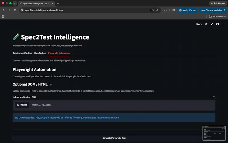Viewport: 228px width, 143px height.
Task: Click New Chrome available update button
Action: coord(213,10)
